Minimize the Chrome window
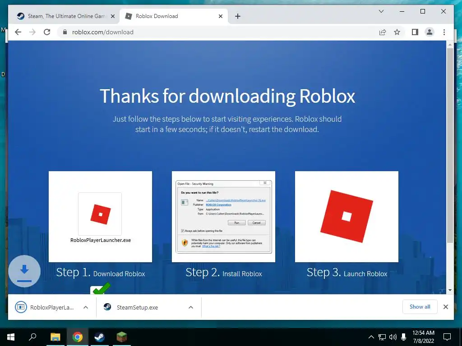The height and width of the screenshot is (346, 462). coord(402,11)
